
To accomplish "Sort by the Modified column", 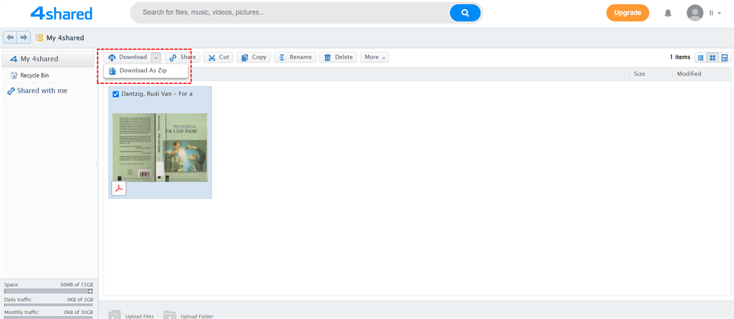I will click(x=689, y=74).
